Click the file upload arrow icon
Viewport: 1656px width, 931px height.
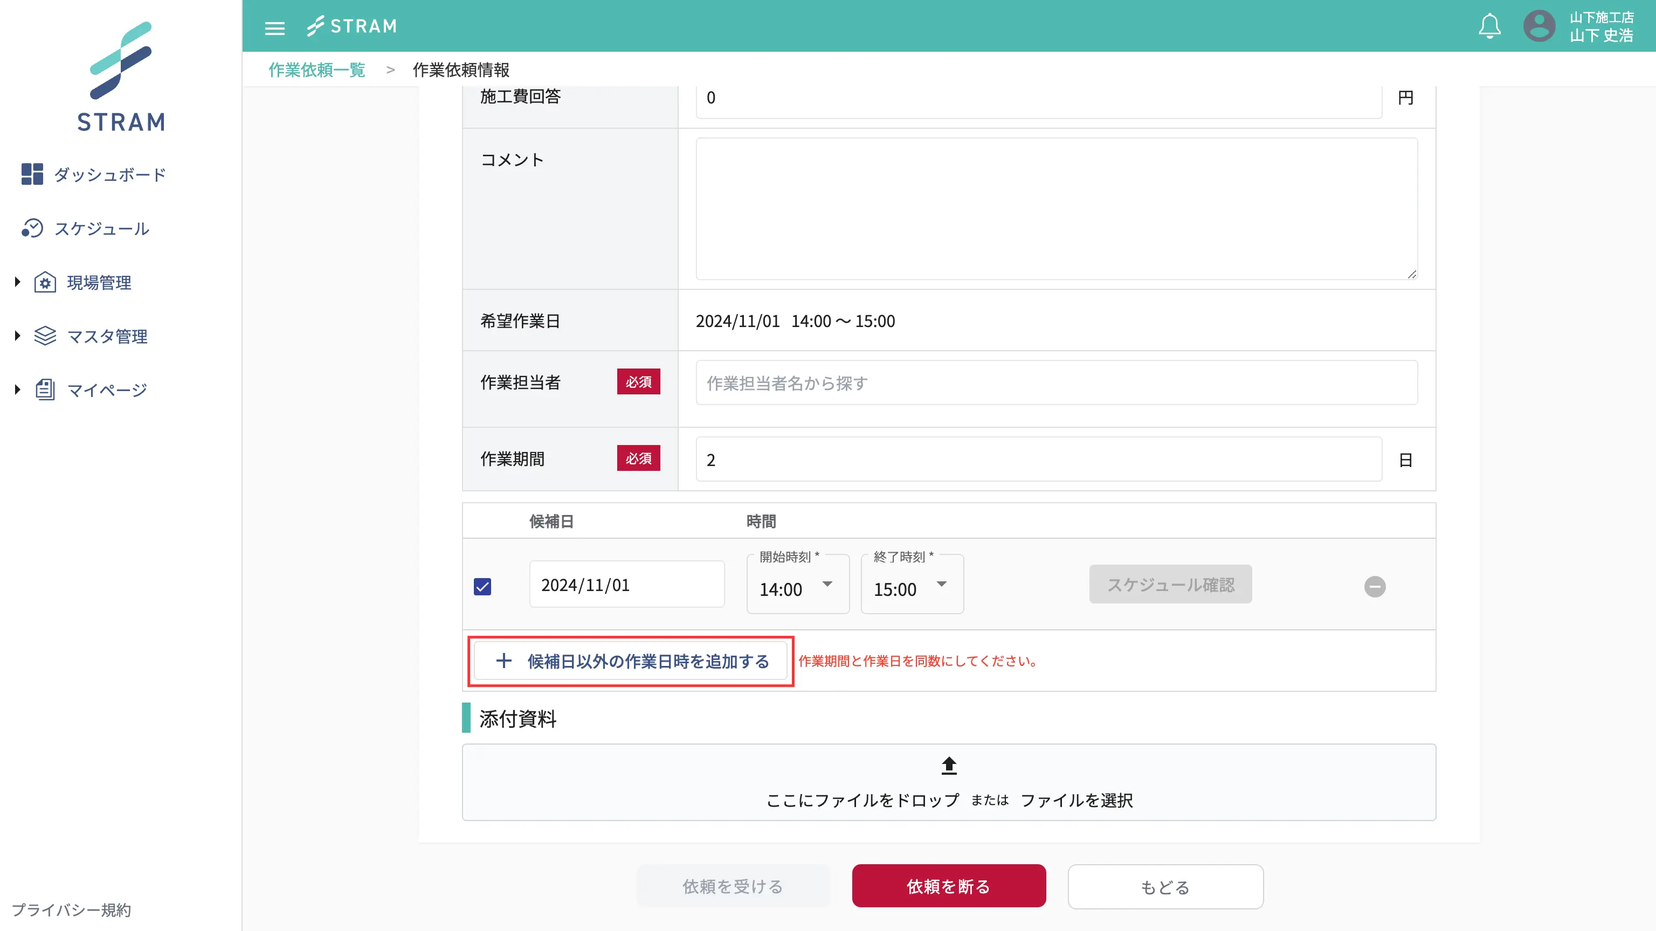point(949,765)
